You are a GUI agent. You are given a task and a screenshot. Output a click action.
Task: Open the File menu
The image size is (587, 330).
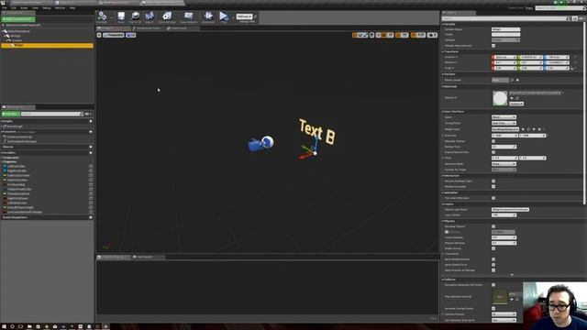coord(4,8)
